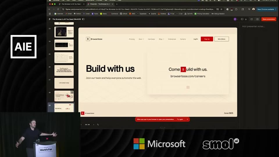279x157 pixels.
Task: Select slide 26 thumbnail
Action: [64, 70]
